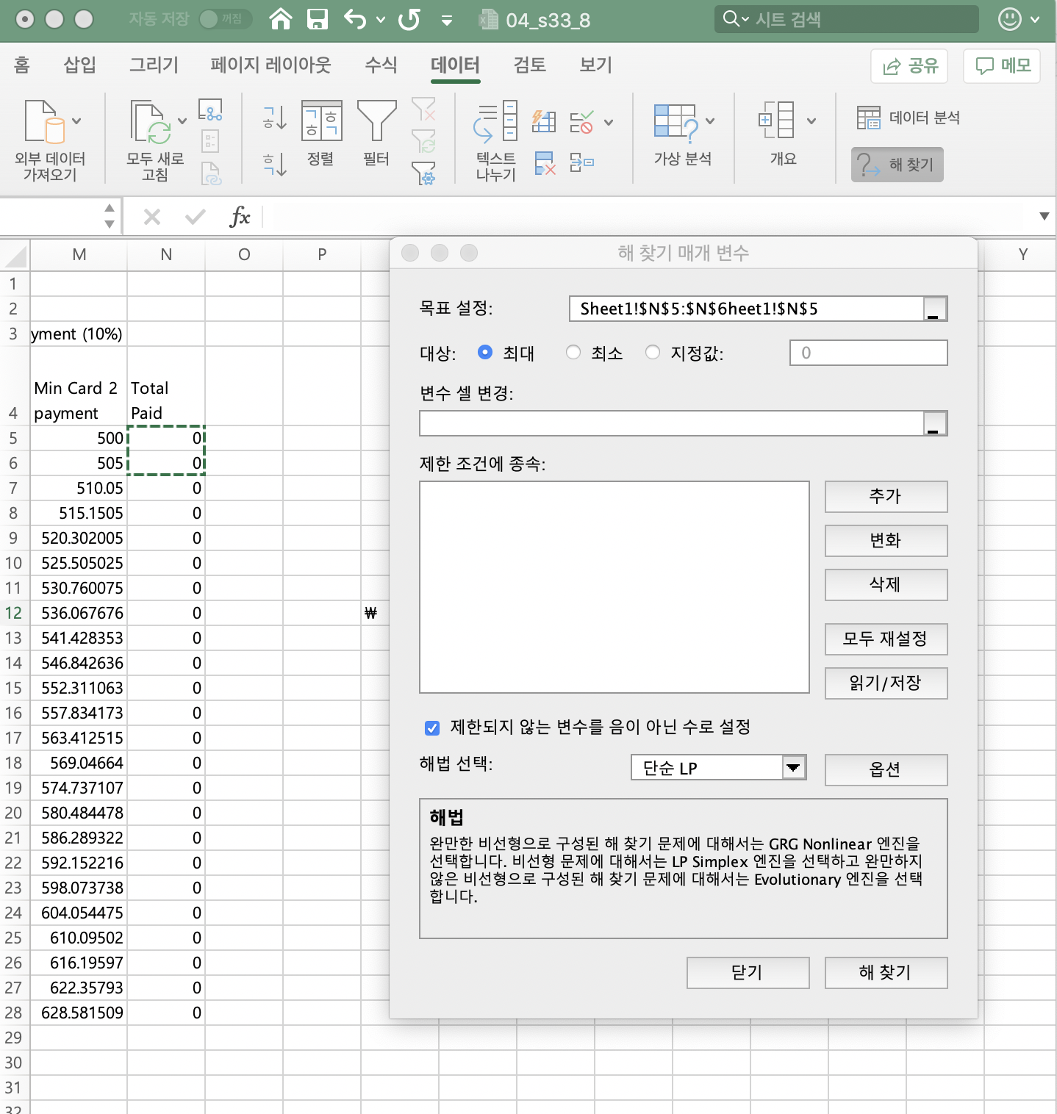Screen dimensions: 1057x1114
Task: Click the 해 찾기 Solver ribbon button
Action: pyautogui.click(x=897, y=165)
